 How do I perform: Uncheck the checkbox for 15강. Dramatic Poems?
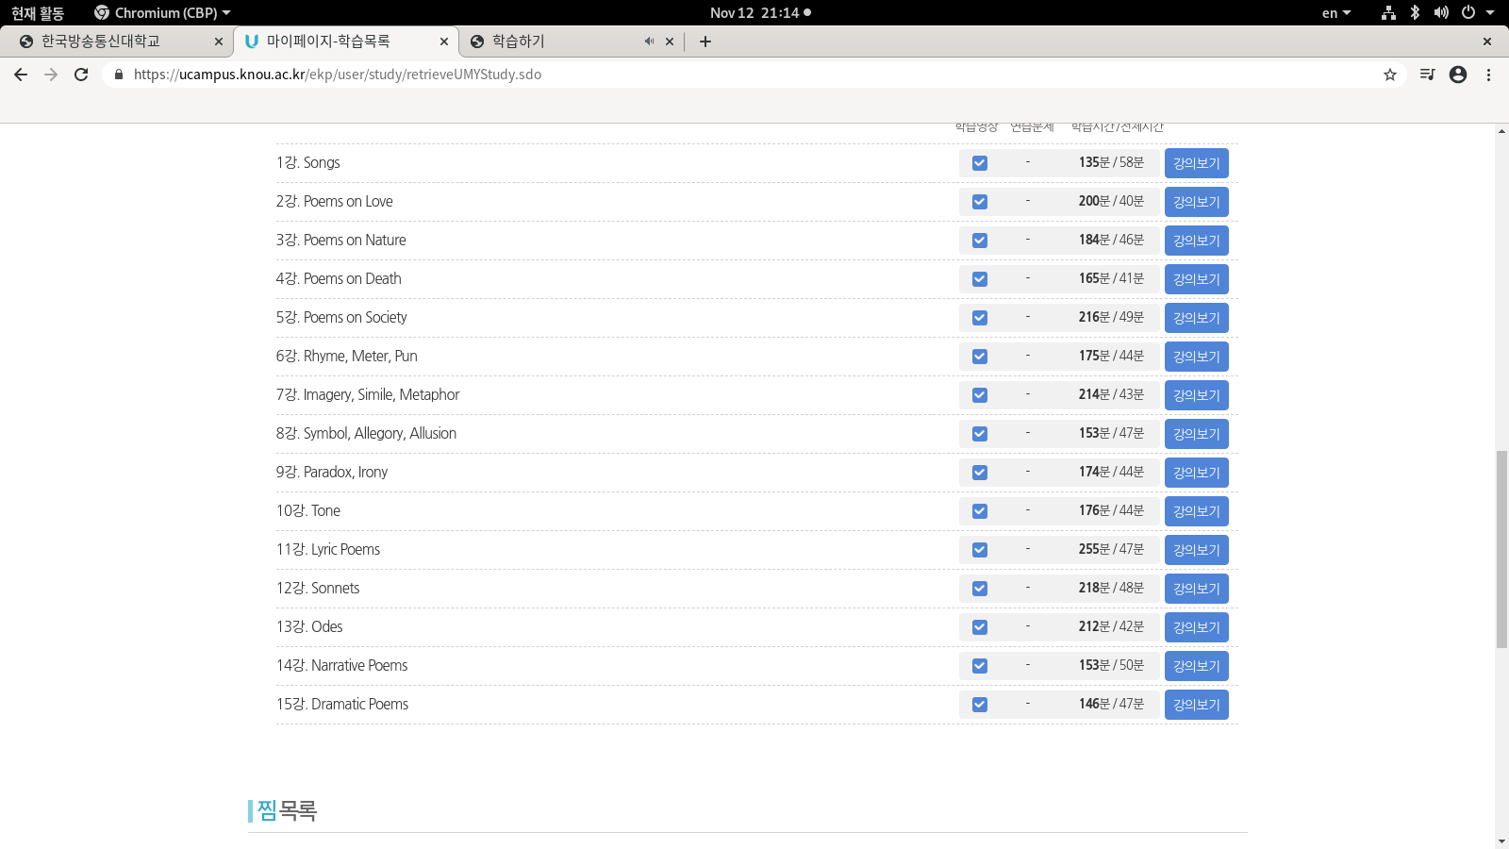tap(980, 705)
